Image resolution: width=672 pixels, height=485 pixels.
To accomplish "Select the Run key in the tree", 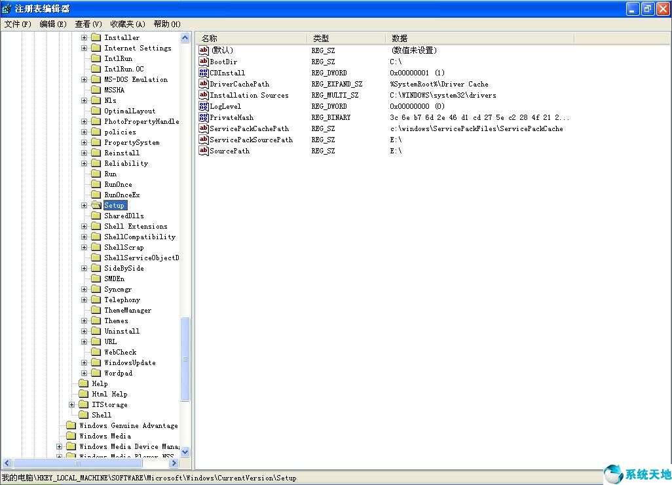I will [x=111, y=174].
